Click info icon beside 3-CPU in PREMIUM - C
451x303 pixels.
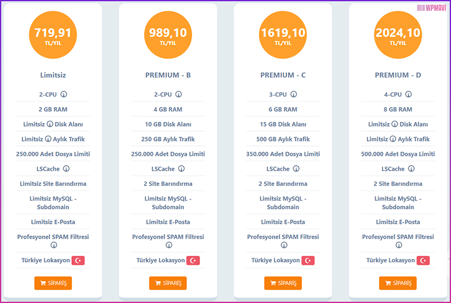pos(293,94)
